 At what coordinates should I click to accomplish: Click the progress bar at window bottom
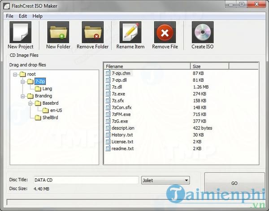(x=135, y=202)
